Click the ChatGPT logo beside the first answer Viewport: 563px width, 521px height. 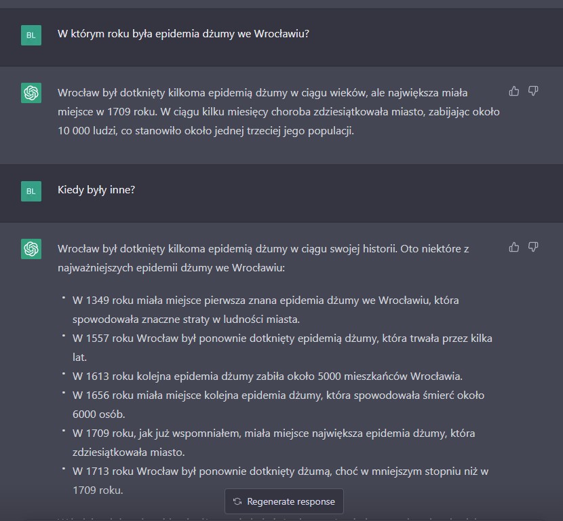31,93
